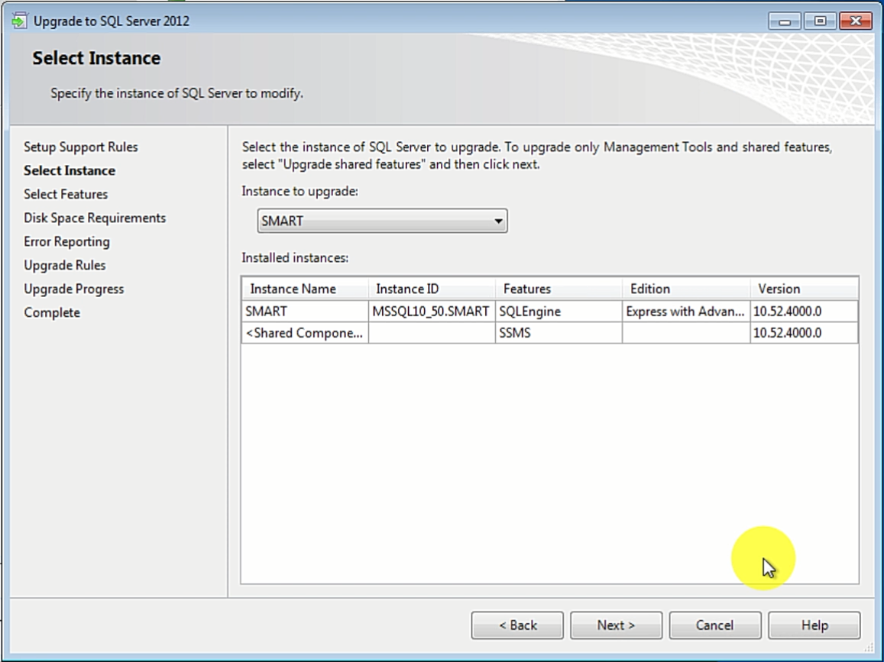Select Upgrade Rules step

pos(64,266)
